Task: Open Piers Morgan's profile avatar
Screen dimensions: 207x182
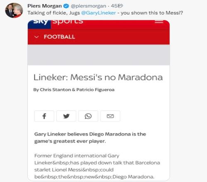Action: pos(14,10)
